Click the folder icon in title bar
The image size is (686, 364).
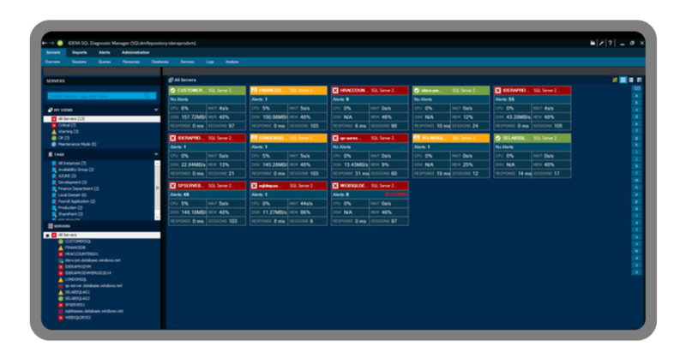click(593, 42)
